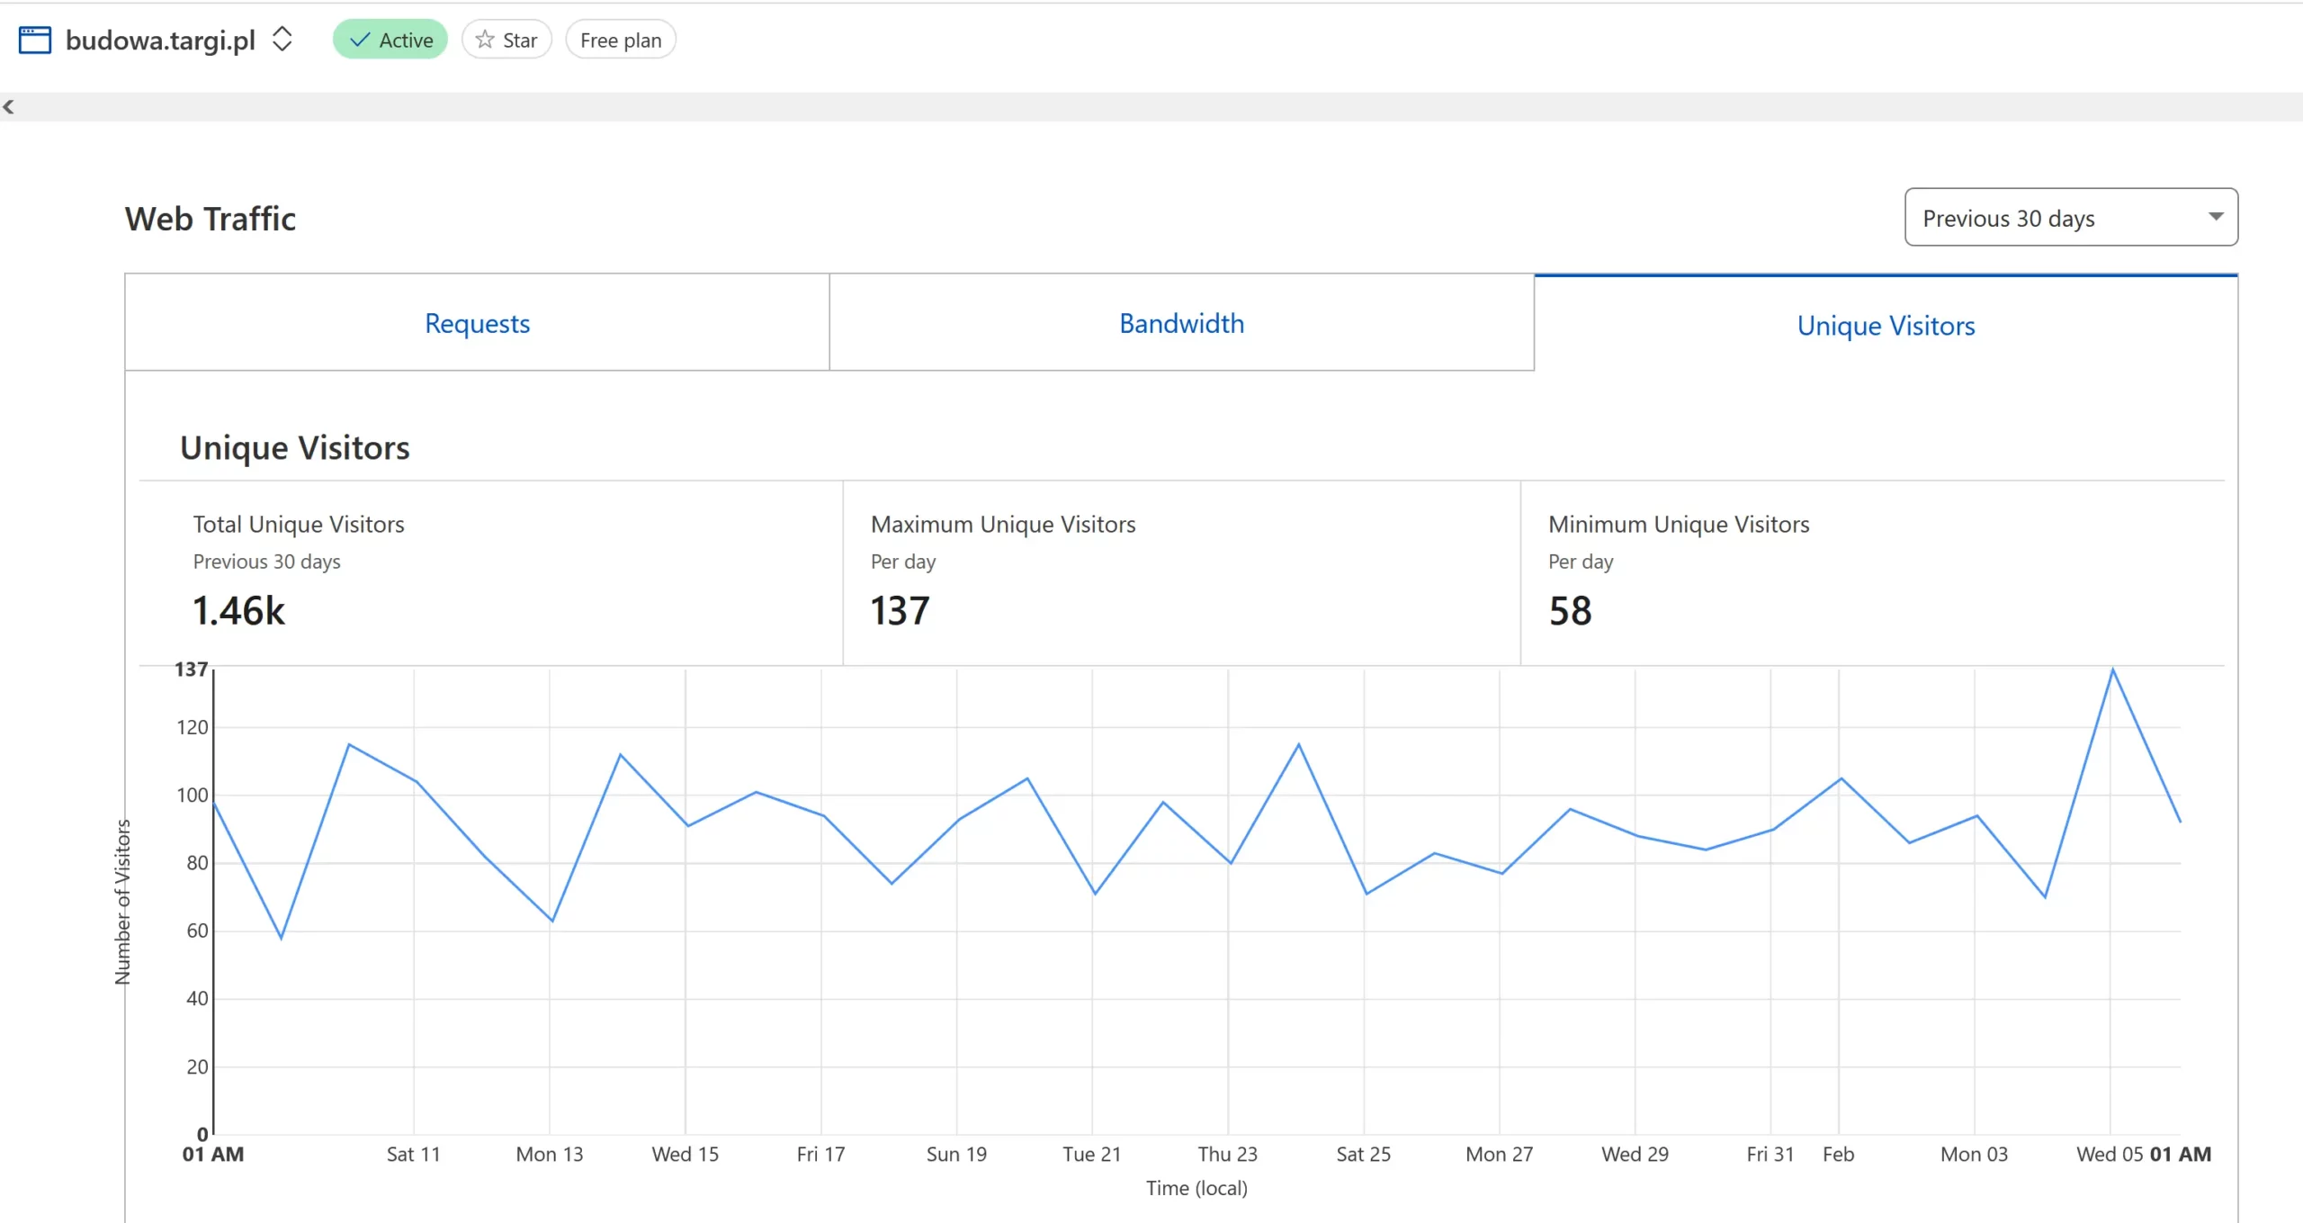Viewport: 2303px width, 1223px height.
Task: Click the Total Unique Visitors value 1.46k
Action: click(x=238, y=611)
